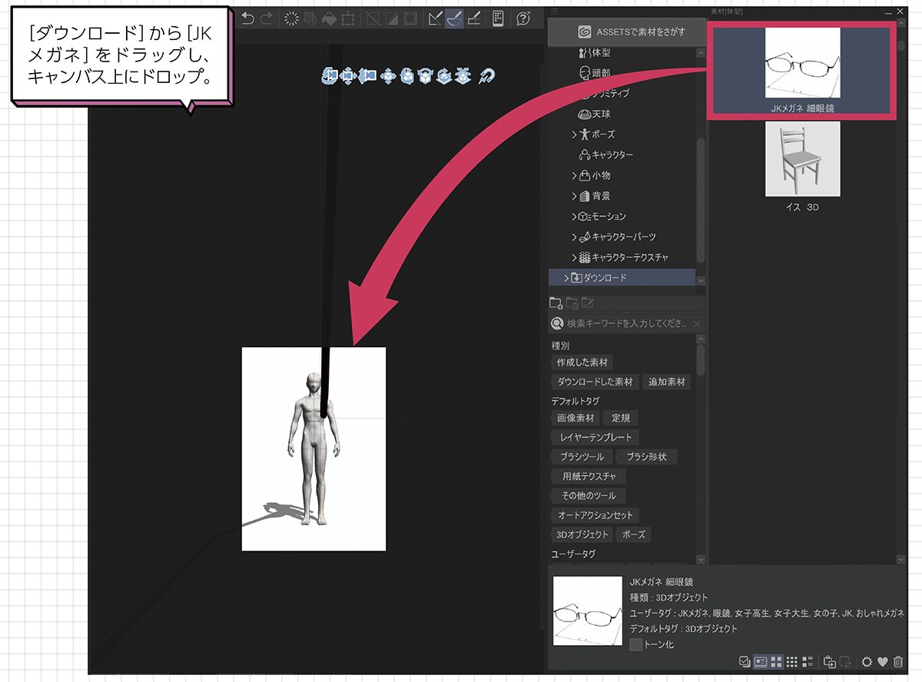Select the 天球 tree item
This screenshot has height=682, width=922.
600,114
